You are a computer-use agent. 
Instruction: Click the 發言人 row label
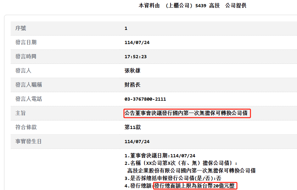[23, 71]
